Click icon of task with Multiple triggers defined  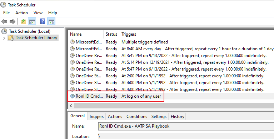point(72,42)
